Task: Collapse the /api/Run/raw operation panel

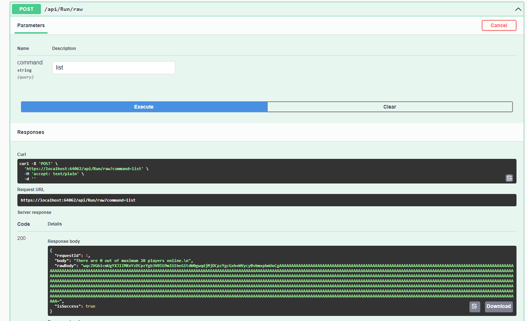Action: point(518,9)
